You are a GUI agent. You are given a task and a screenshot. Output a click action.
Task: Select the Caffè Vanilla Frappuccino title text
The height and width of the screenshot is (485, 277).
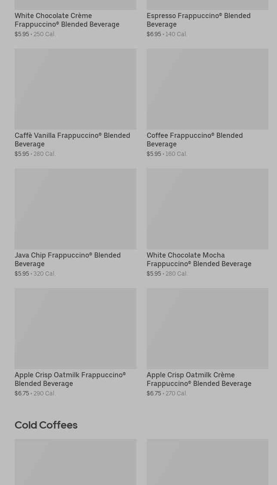tap(72, 140)
